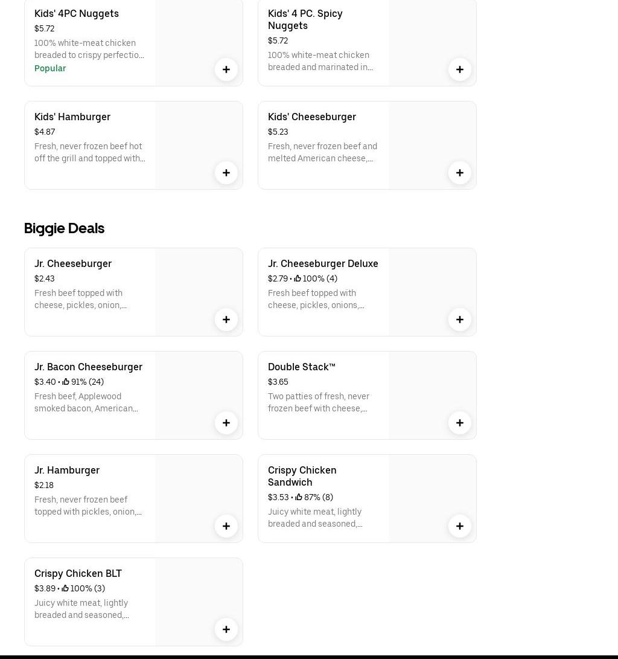Open Double Stack item details
Screen dimensions: 618x659
coord(301,367)
